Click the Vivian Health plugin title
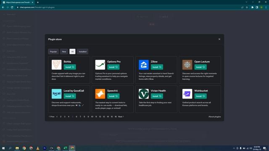 point(158,91)
